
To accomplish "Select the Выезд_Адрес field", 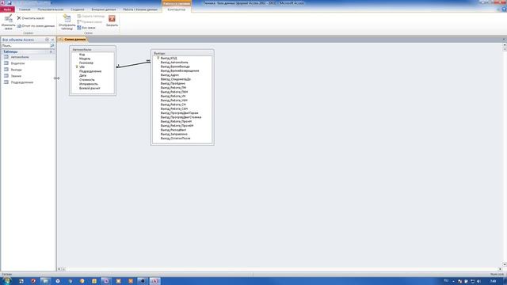I will tap(170, 75).
